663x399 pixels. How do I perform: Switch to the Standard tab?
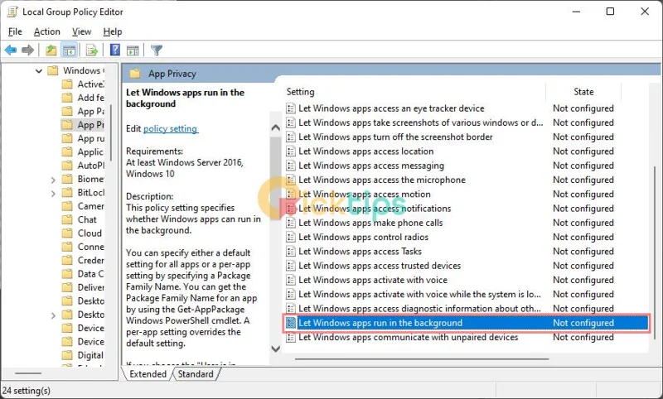[196, 374]
